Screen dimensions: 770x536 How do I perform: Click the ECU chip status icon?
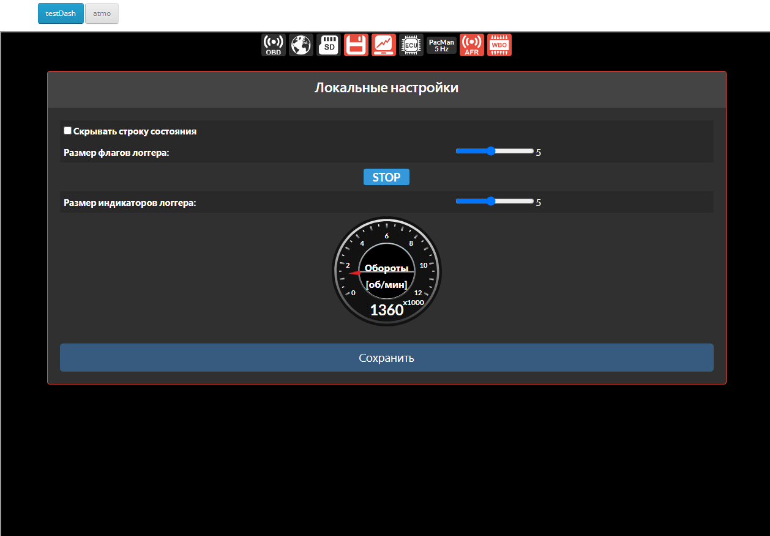click(411, 45)
